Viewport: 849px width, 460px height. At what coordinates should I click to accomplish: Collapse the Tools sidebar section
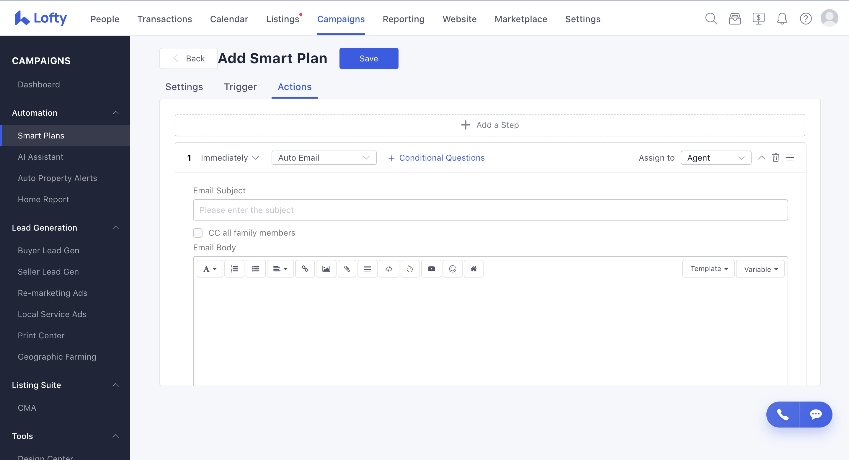(x=116, y=436)
